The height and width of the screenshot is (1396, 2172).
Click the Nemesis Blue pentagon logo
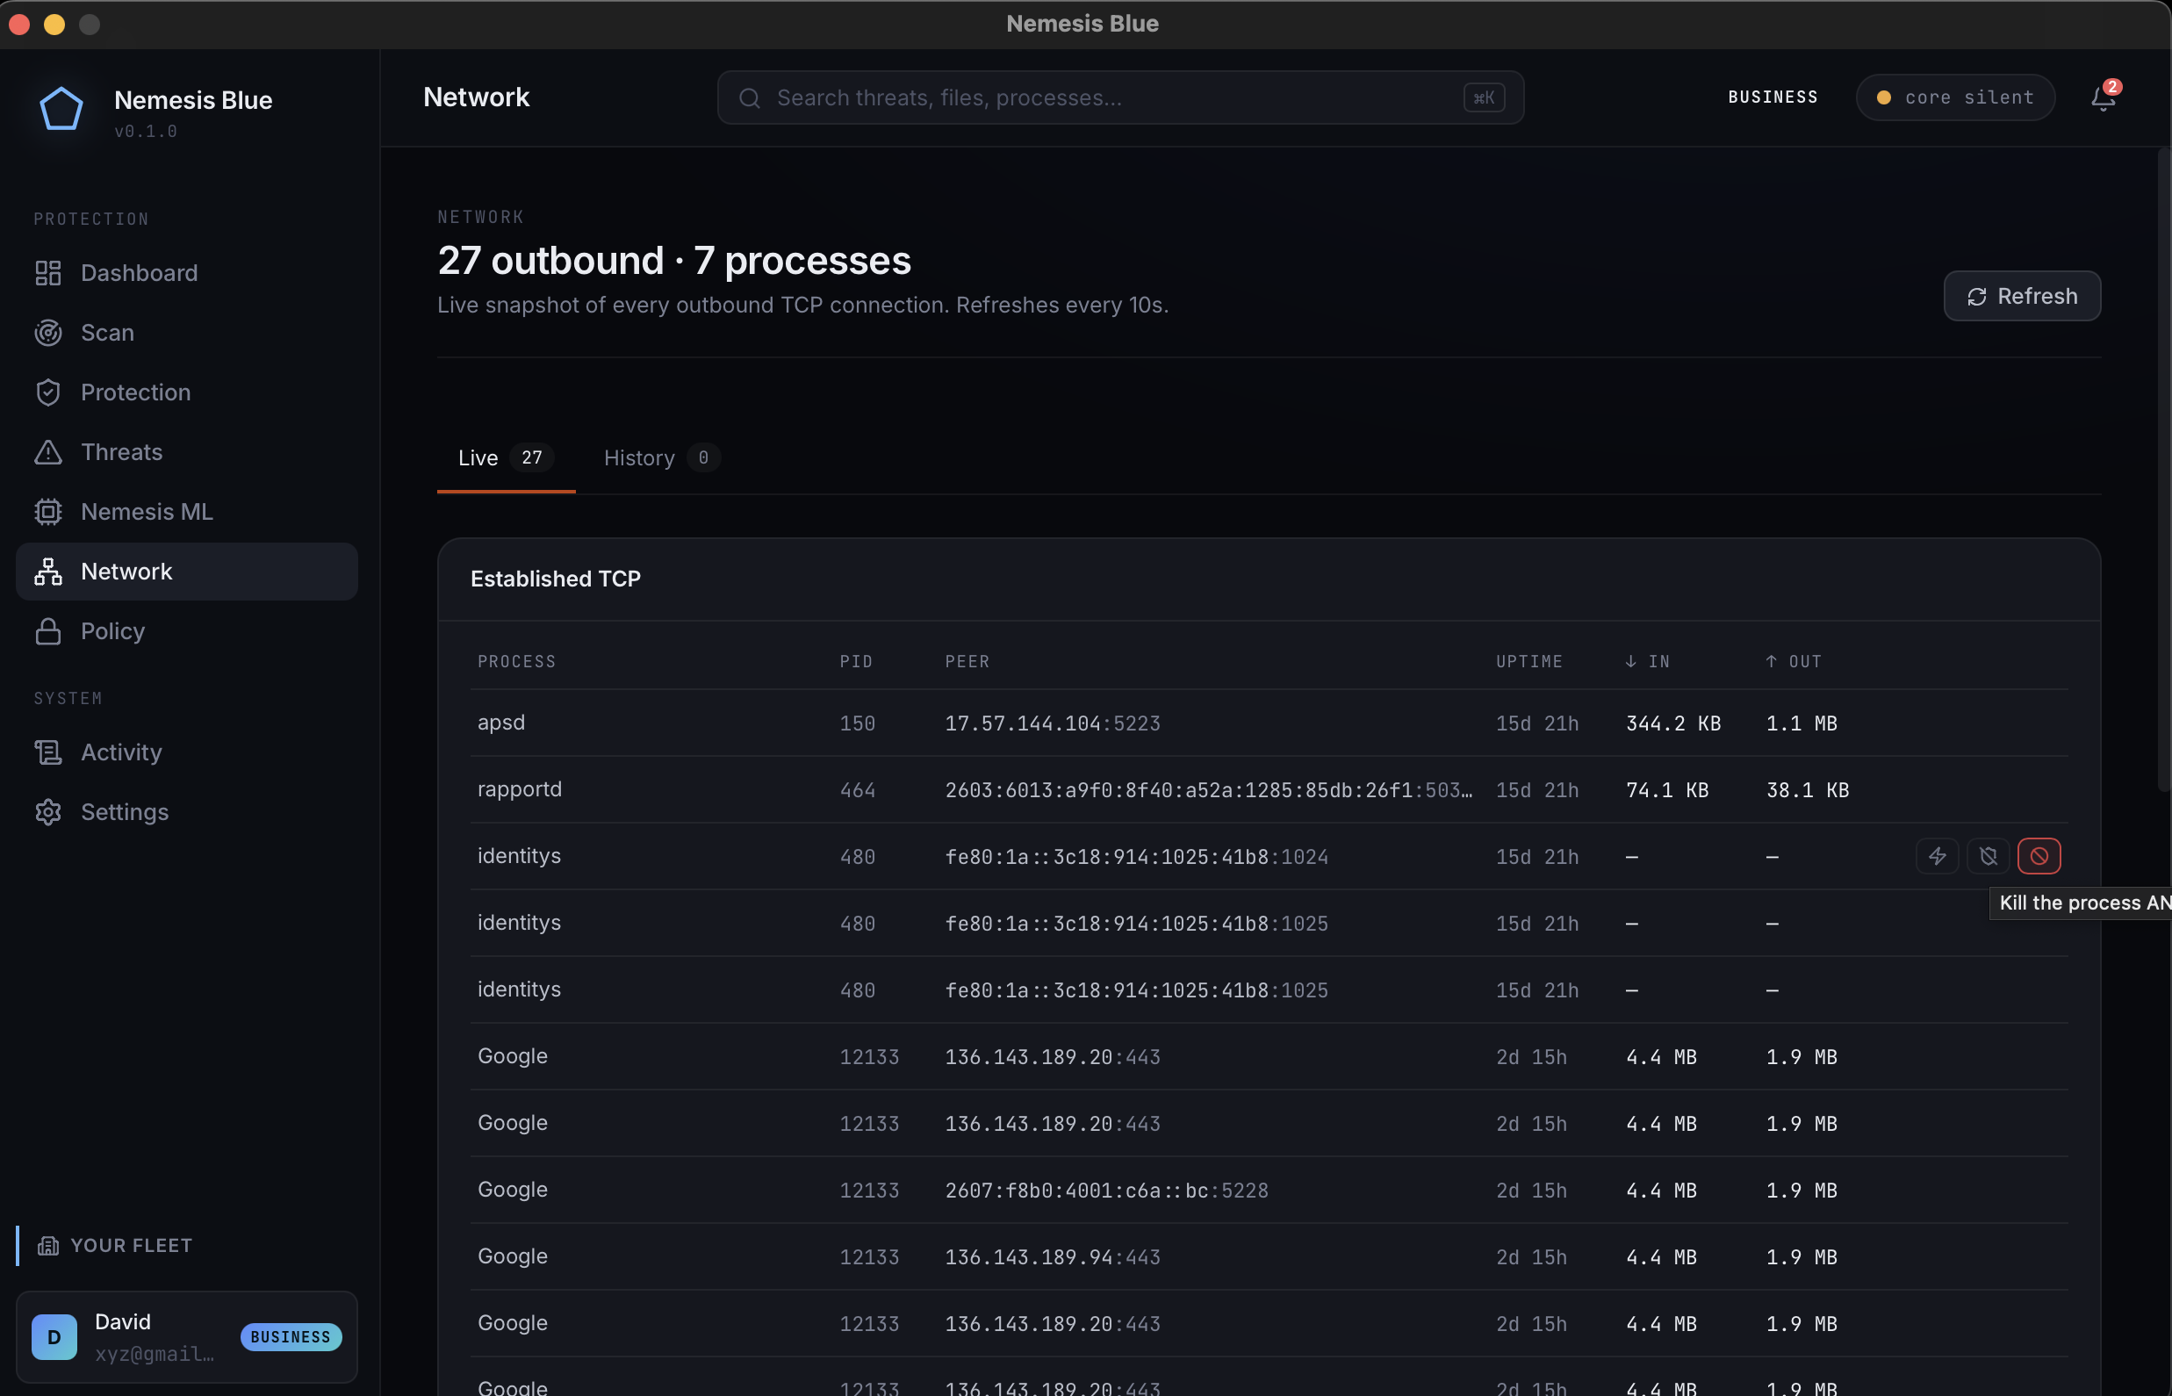coord(61,110)
